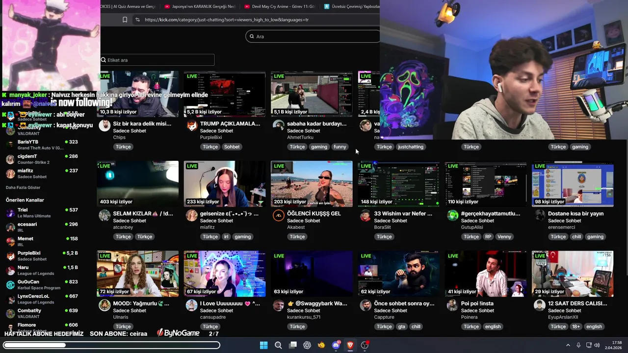Click the gta tag under Cappture
This screenshot has height=353, width=628.
[x=402, y=327]
